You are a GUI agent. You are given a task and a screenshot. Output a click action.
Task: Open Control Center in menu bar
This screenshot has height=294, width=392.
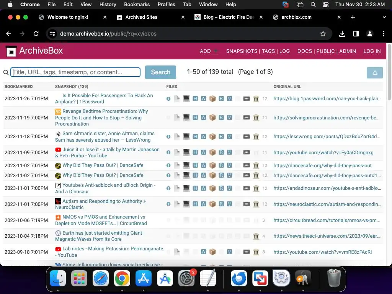click(326, 5)
